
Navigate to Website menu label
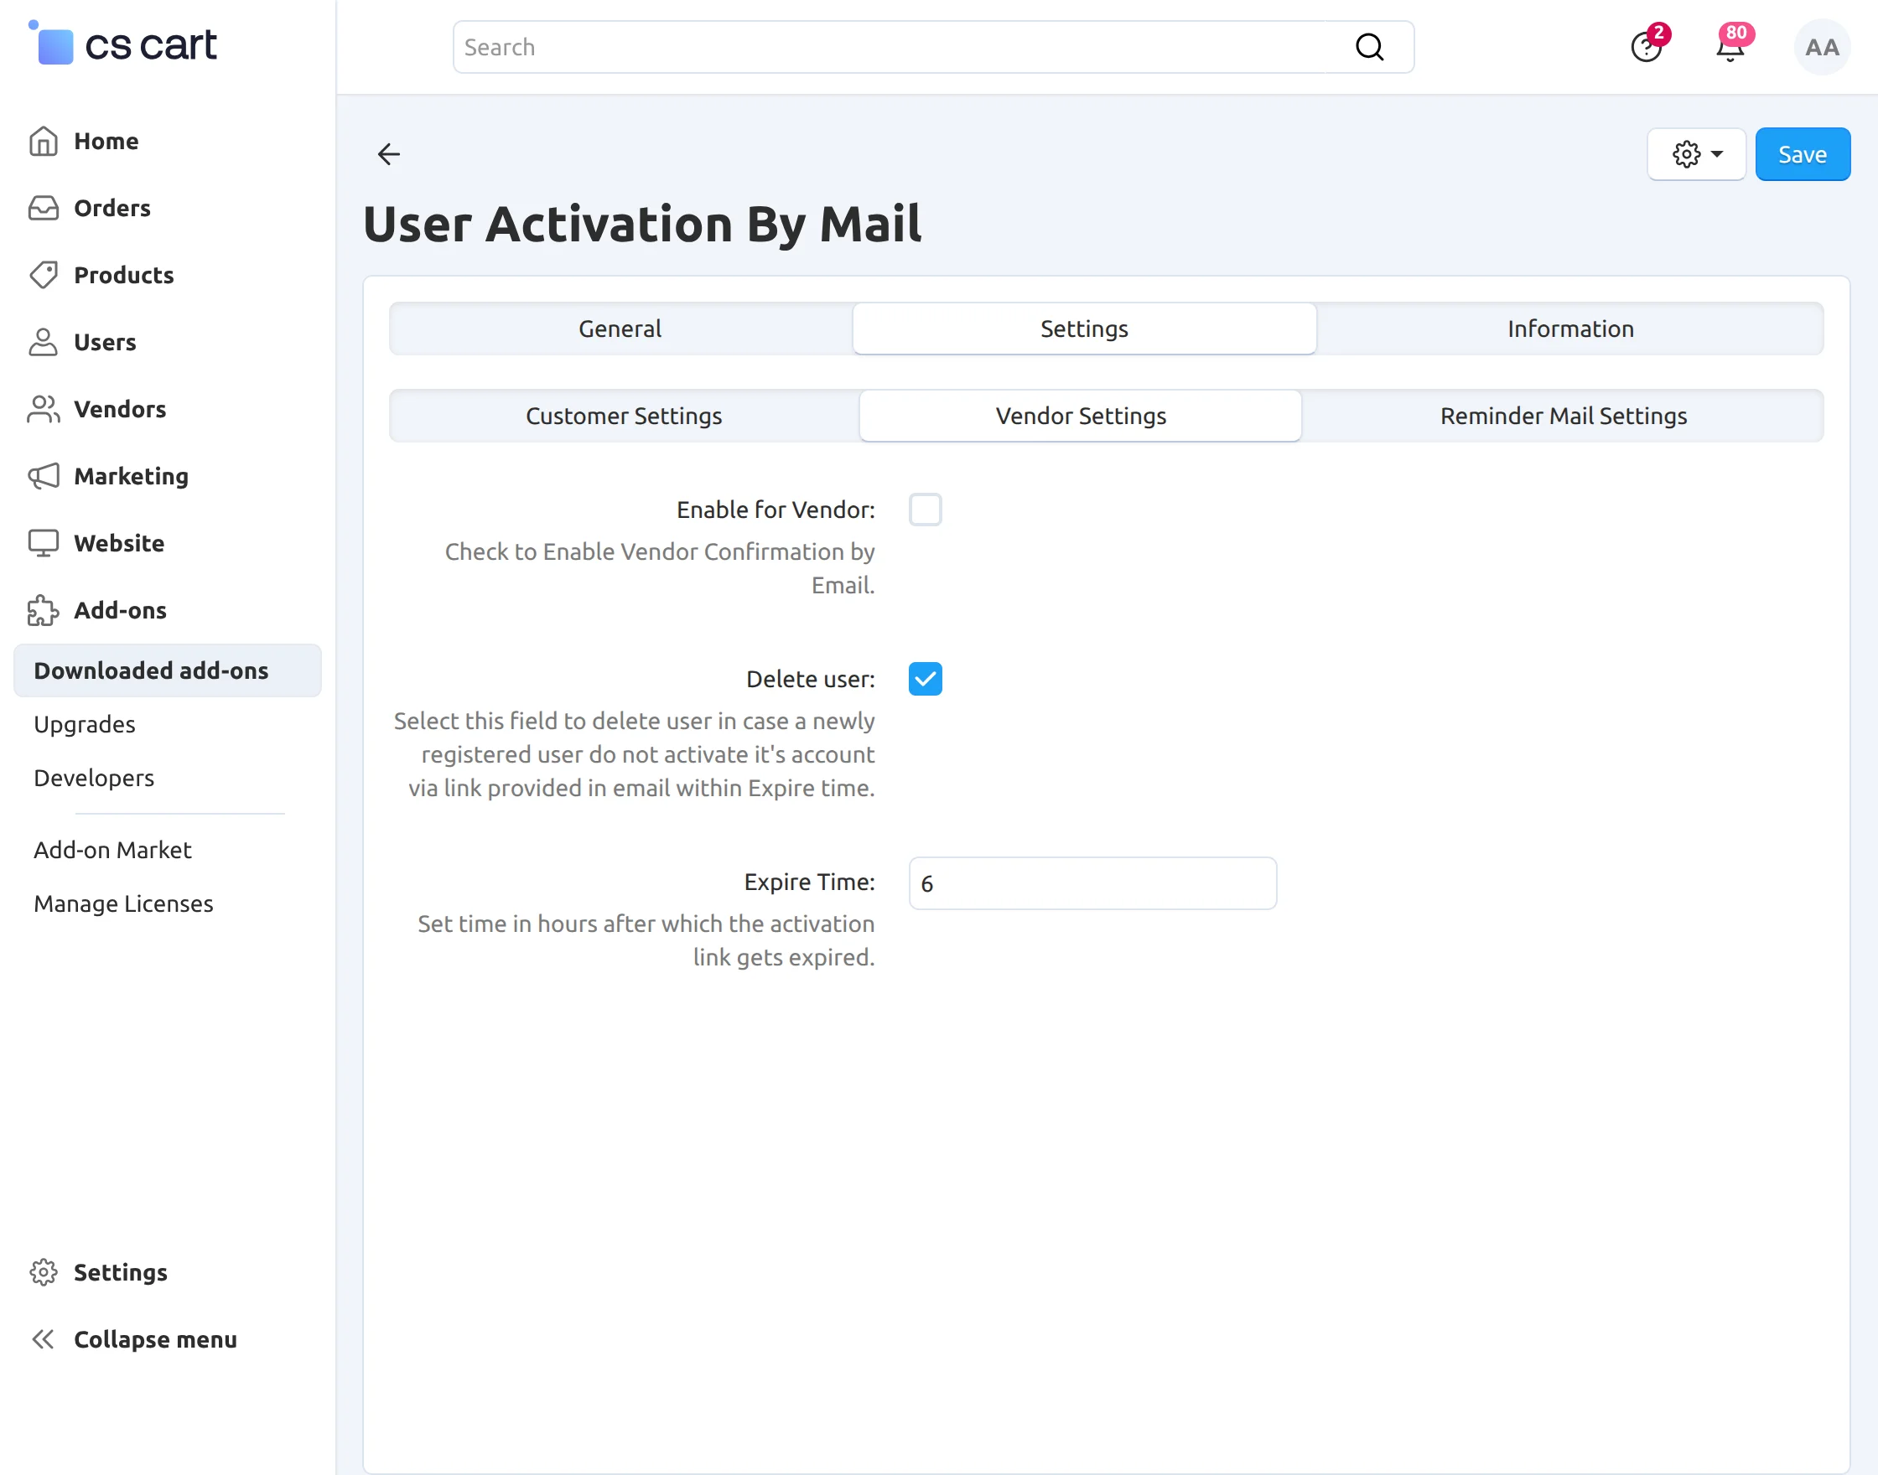coord(119,543)
